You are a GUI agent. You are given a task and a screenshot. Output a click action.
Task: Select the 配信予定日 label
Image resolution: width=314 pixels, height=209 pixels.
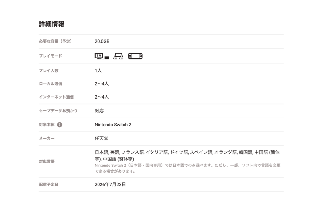pos(48,185)
